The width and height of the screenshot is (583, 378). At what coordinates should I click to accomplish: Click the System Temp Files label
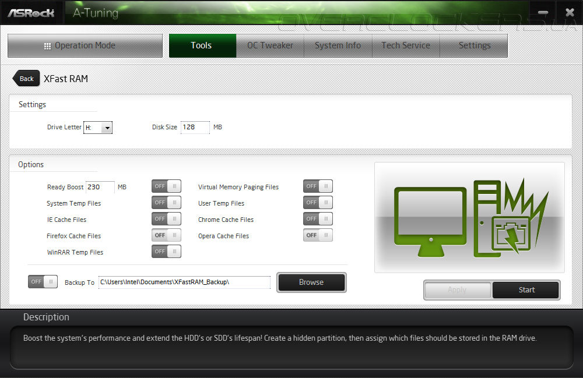(x=73, y=203)
